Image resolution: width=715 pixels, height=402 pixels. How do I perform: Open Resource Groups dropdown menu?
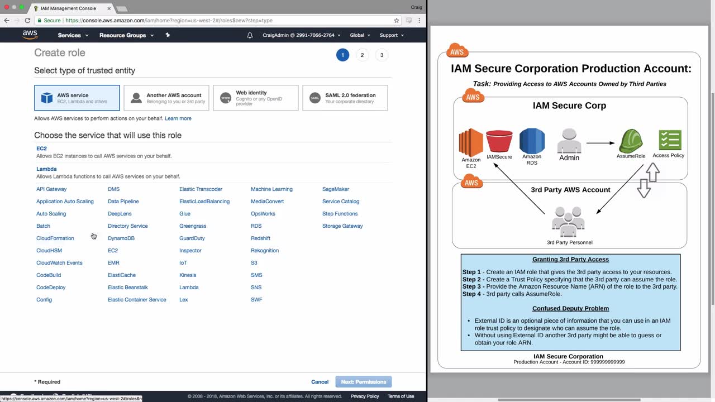pyautogui.click(x=126, y=35)
